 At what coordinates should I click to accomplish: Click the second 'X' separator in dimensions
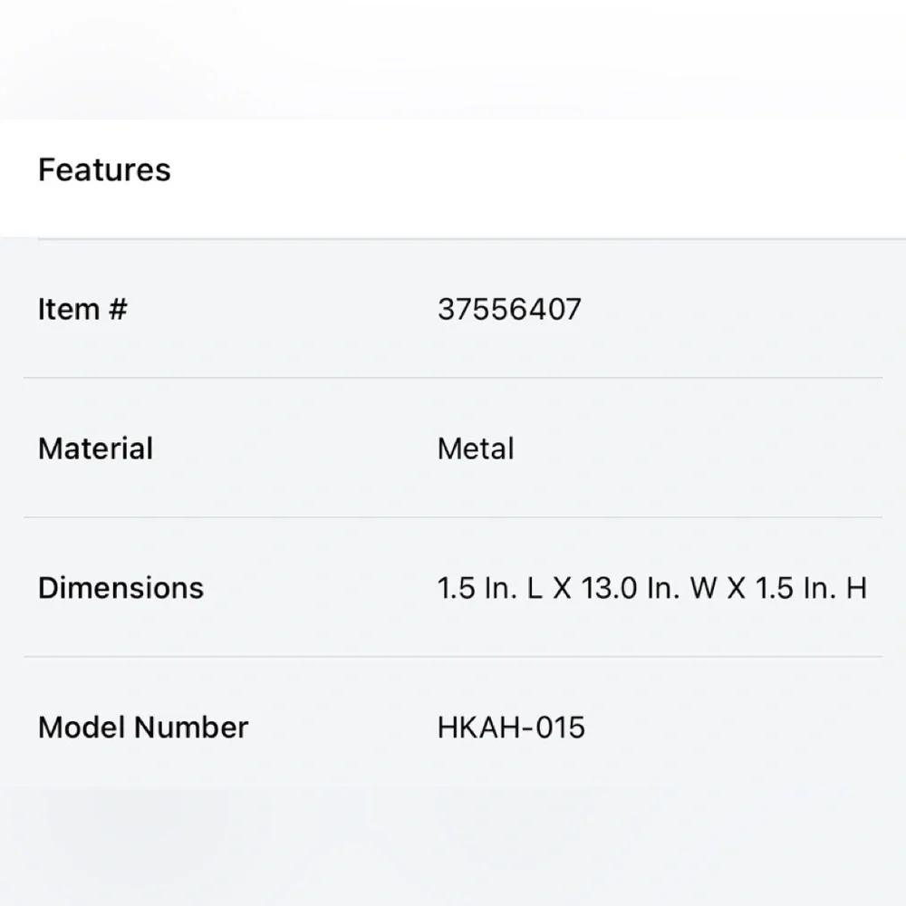click(x=736, y=588)
